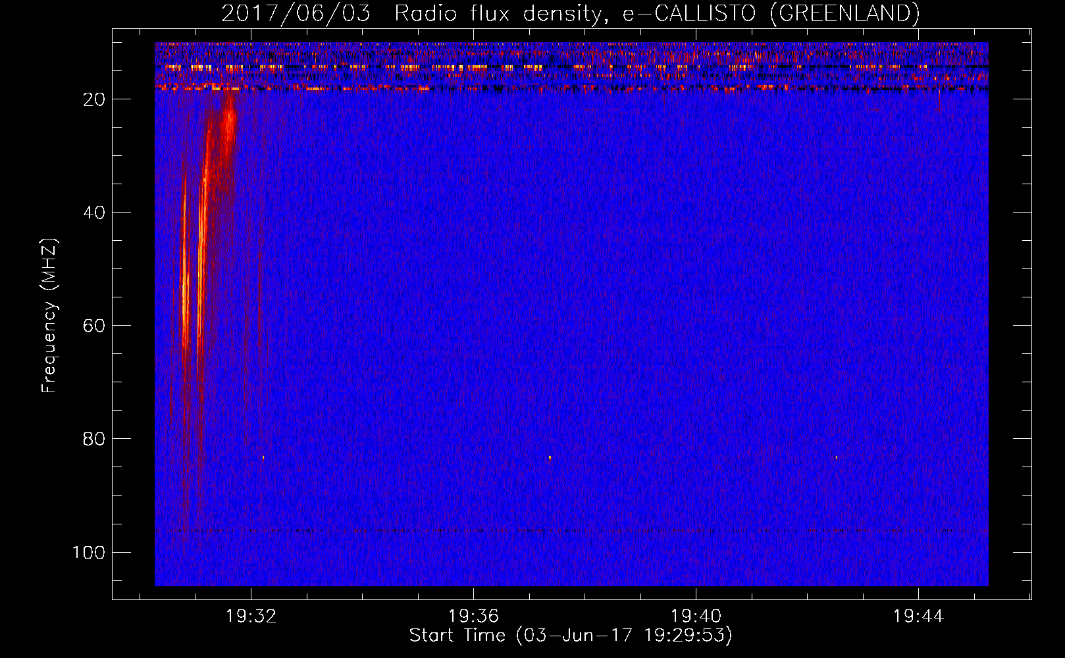Click the 'Frequency (MHZ)' axis label
The image size is (1065, 658).
[49, 316]
